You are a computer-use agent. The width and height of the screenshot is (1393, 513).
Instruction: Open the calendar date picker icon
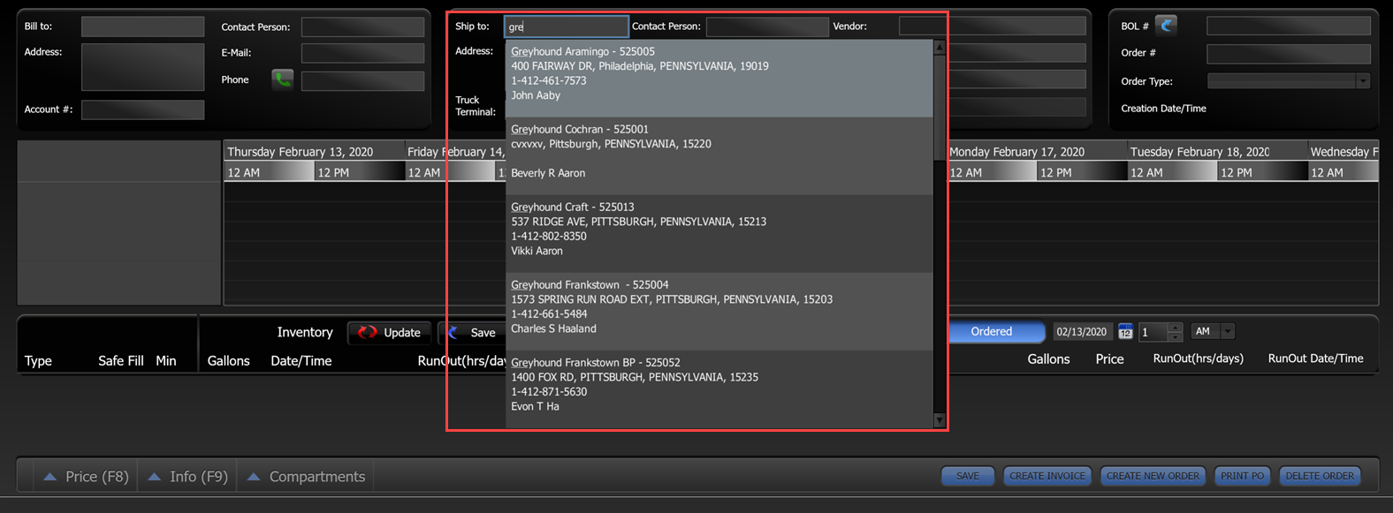click(x=1125, y=332)
